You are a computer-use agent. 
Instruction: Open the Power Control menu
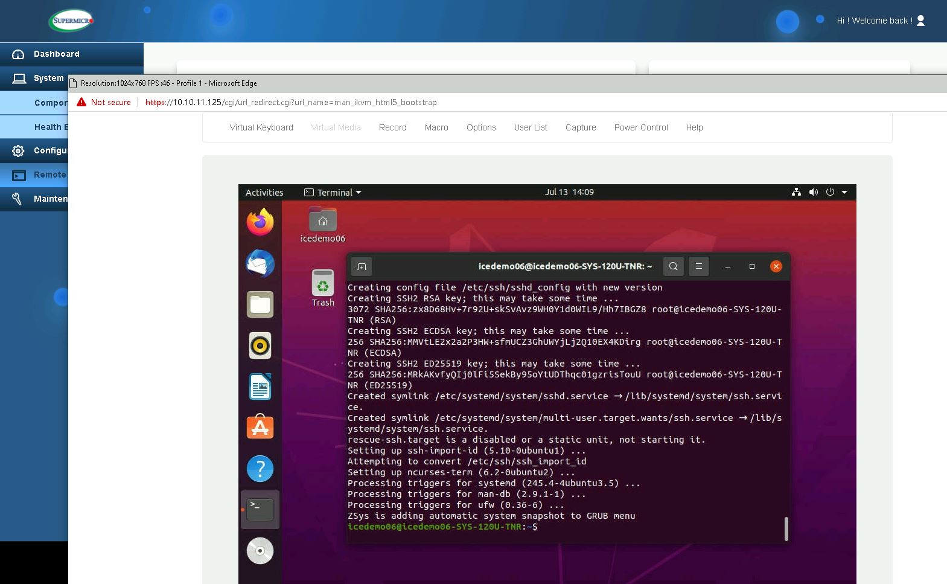click(x=640, y=127)
